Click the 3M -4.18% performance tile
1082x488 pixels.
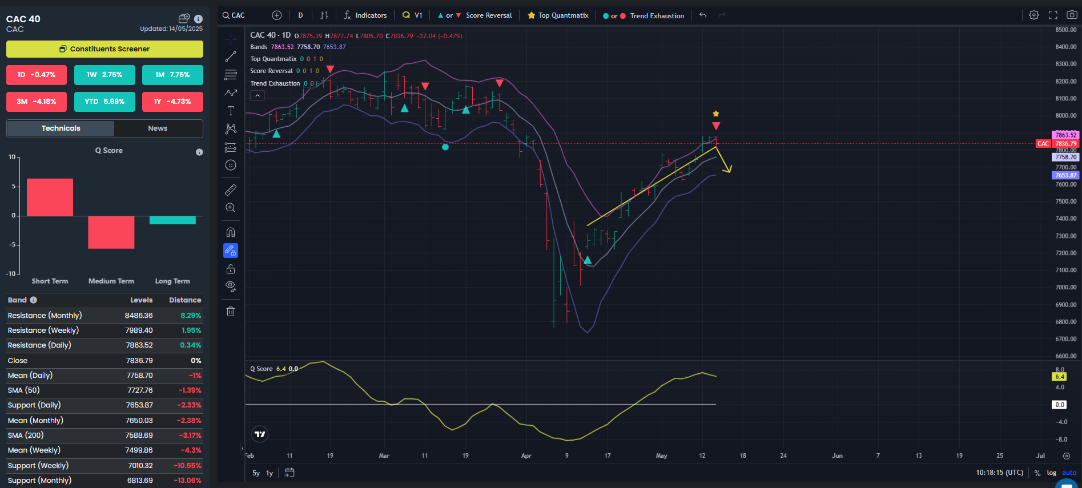(37, 102)
